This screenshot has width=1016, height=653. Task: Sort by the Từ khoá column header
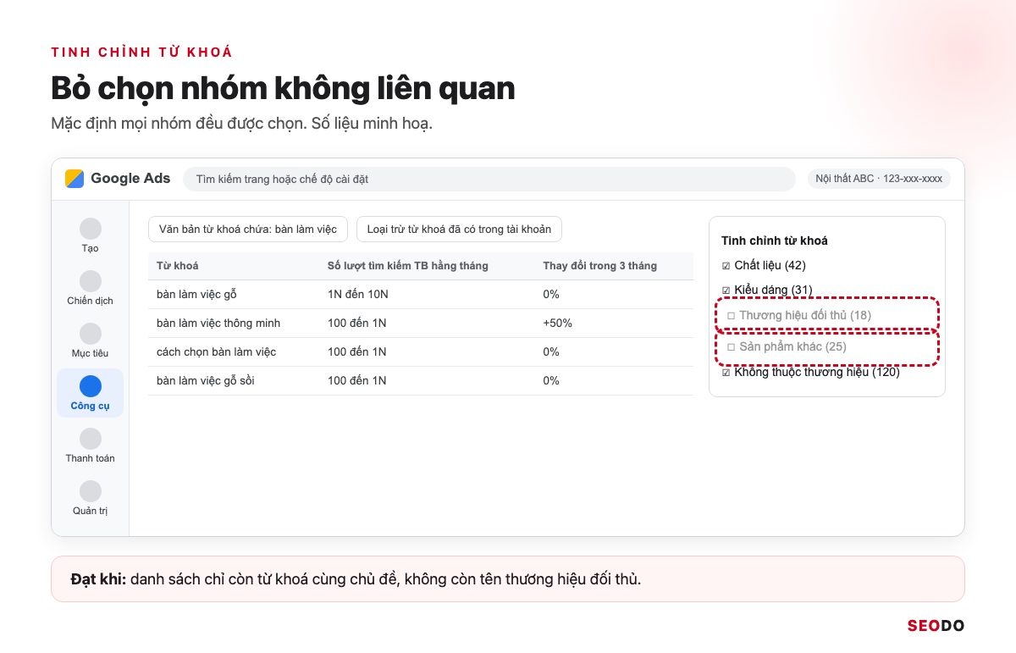tap(178, 266)
